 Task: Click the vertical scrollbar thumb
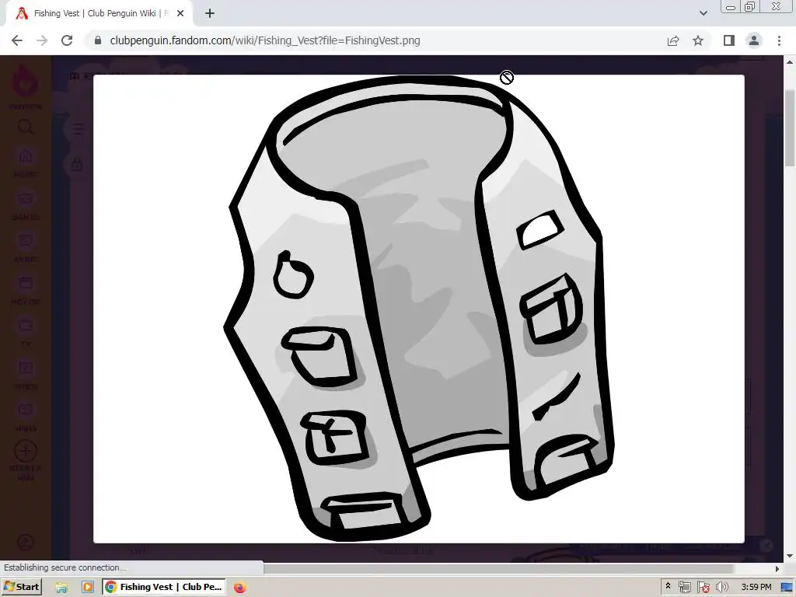coord(790,128)
